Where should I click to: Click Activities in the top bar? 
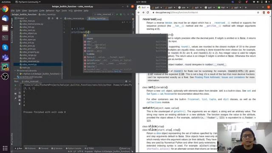[x=6, y=2]
